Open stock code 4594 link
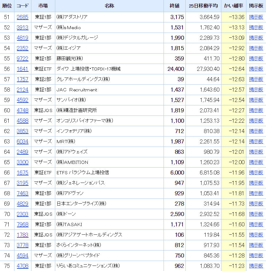The image size is (266, 271). coord(22,256)
